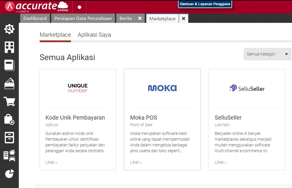Switch to the Berita tab
This screenshot has width=292, height=188.
126,18
